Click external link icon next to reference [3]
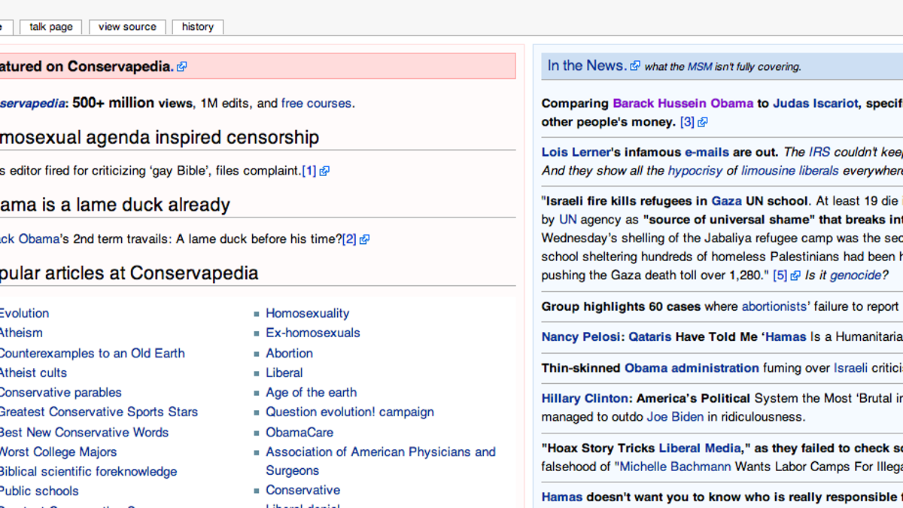This screenshot has width=903, height=508. pyautogui.click(x=703, y=122)
